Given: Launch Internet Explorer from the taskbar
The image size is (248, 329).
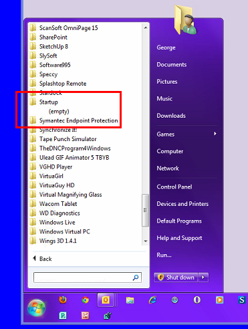Looking at the screenshot, I should pyautogui.click(x=152, y=300).
